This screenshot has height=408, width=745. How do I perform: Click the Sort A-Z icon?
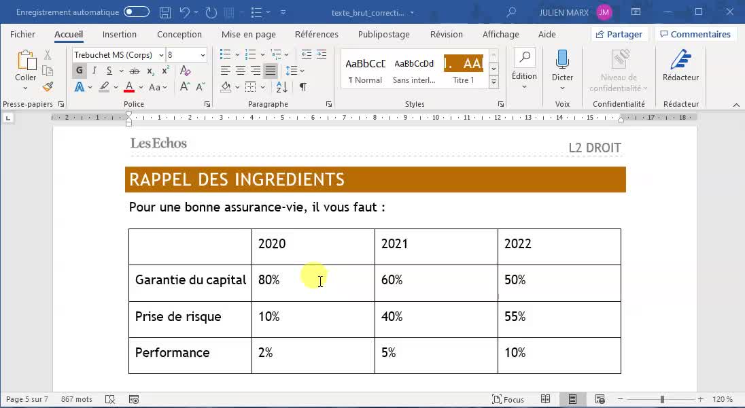point(281,87)
